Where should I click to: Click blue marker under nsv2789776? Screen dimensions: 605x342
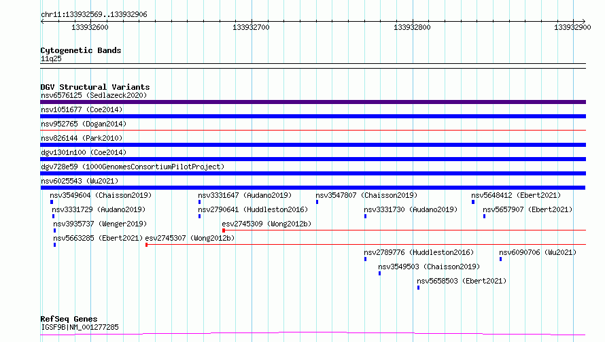pos(366,259)
